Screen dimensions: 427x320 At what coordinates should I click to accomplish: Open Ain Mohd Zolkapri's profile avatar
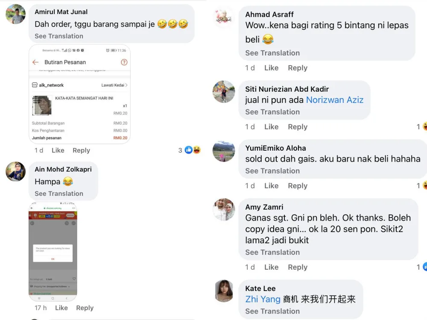pos(15,172)
